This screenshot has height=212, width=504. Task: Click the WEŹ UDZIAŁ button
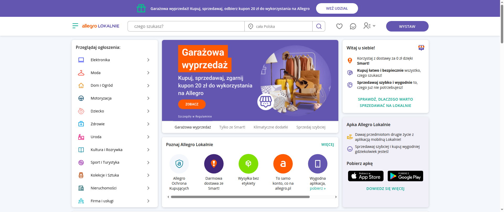pos(337,8)
